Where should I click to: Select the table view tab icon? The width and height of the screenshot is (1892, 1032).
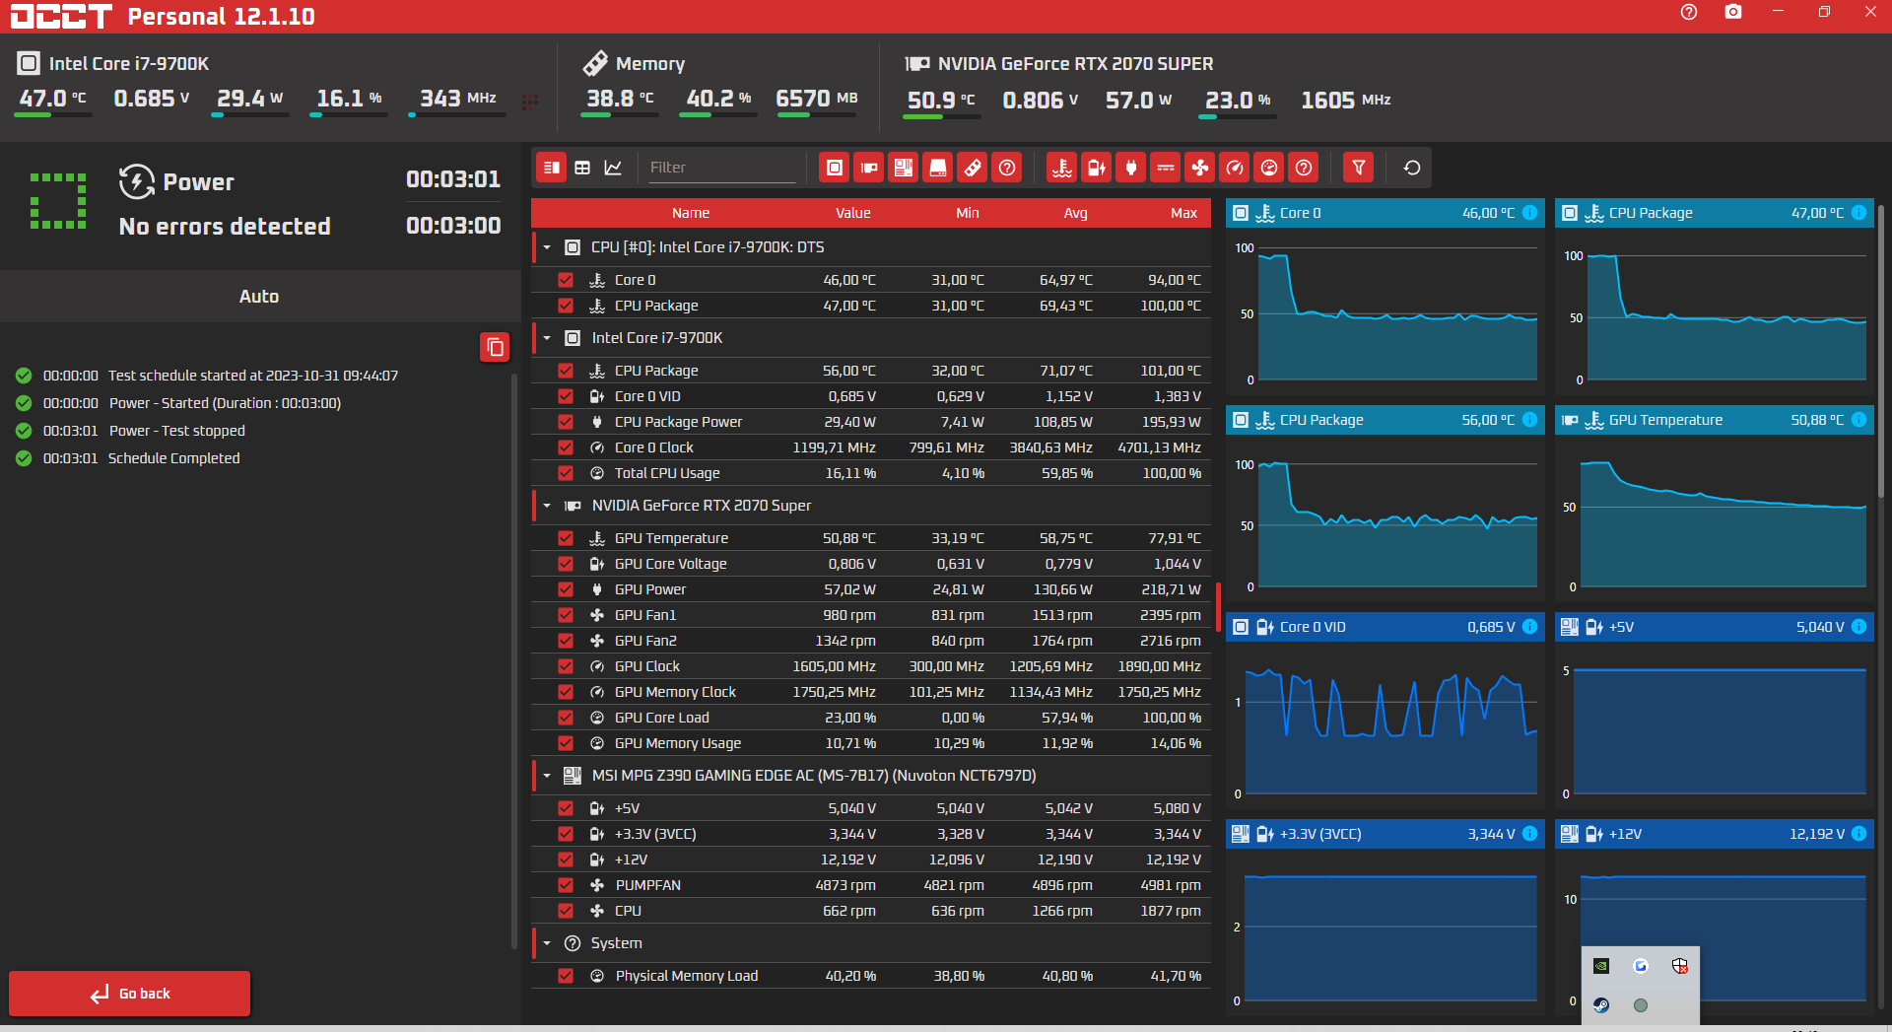point(582,168)
